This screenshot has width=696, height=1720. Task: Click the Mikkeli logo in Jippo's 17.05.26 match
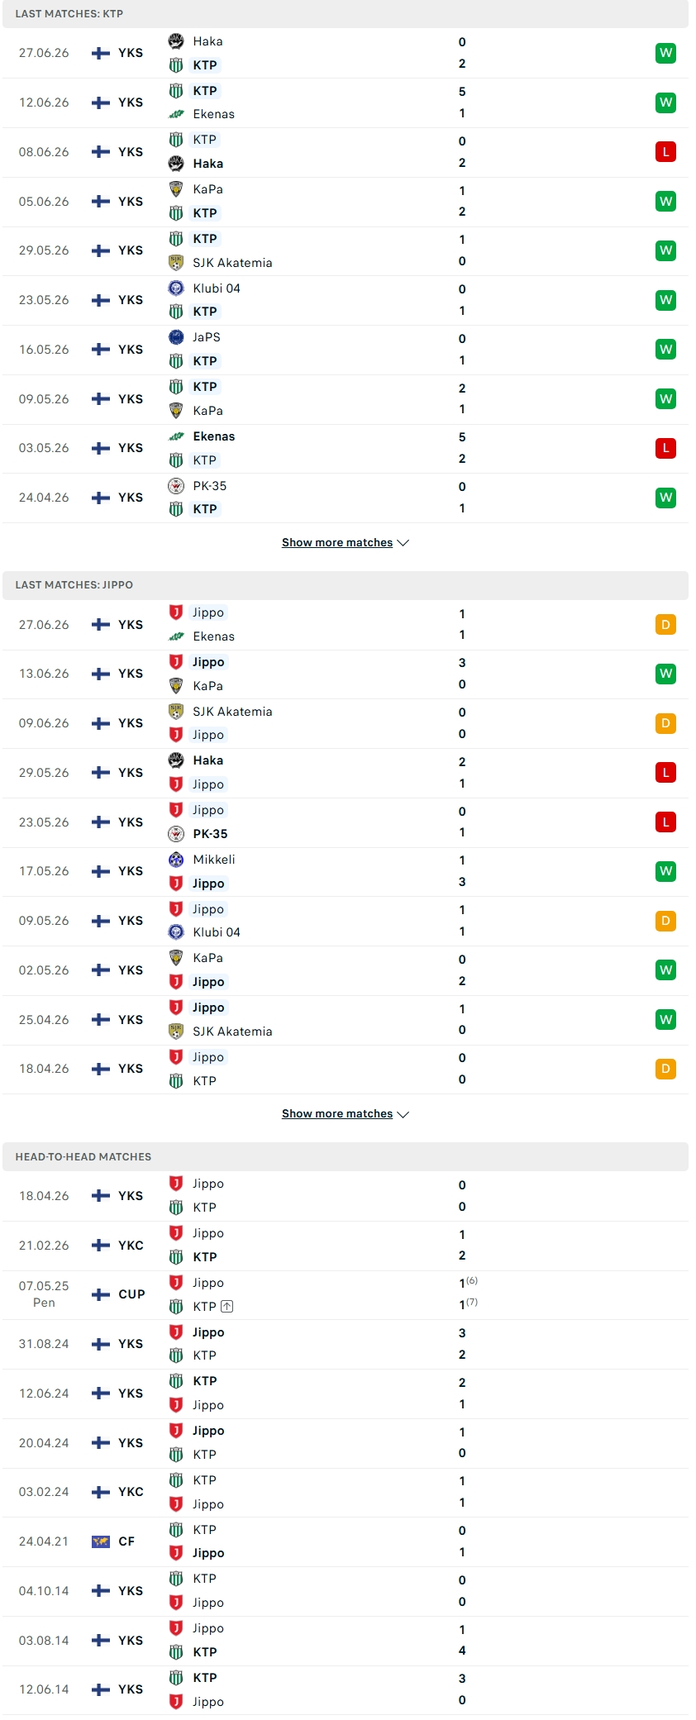(176, 860)
